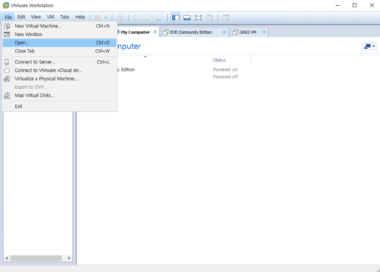Open the power button dropdown arrow
The height and width of the screenshot is (272, 380).
pyautogui.click(x=105, y=18)
